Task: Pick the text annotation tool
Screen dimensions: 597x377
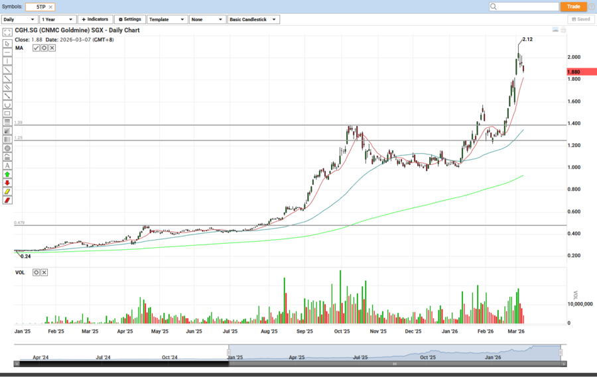Action: coord(7,166)
